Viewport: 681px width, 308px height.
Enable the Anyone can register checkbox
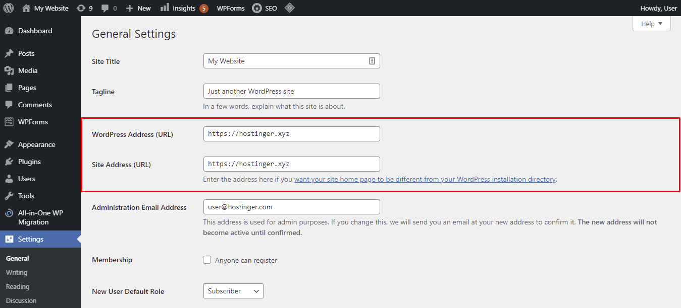tap(207, 260)
